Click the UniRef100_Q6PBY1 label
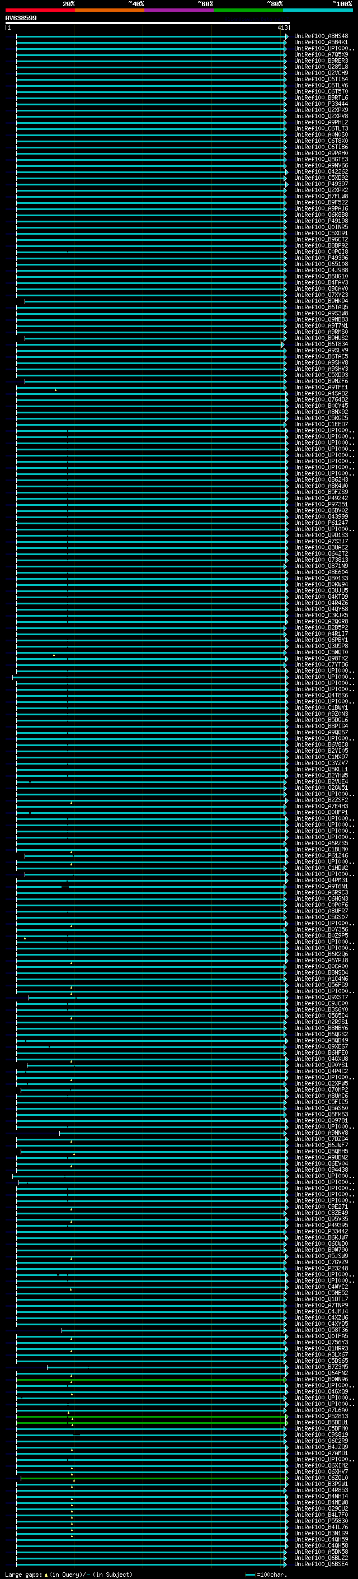 tap(321, 640)
